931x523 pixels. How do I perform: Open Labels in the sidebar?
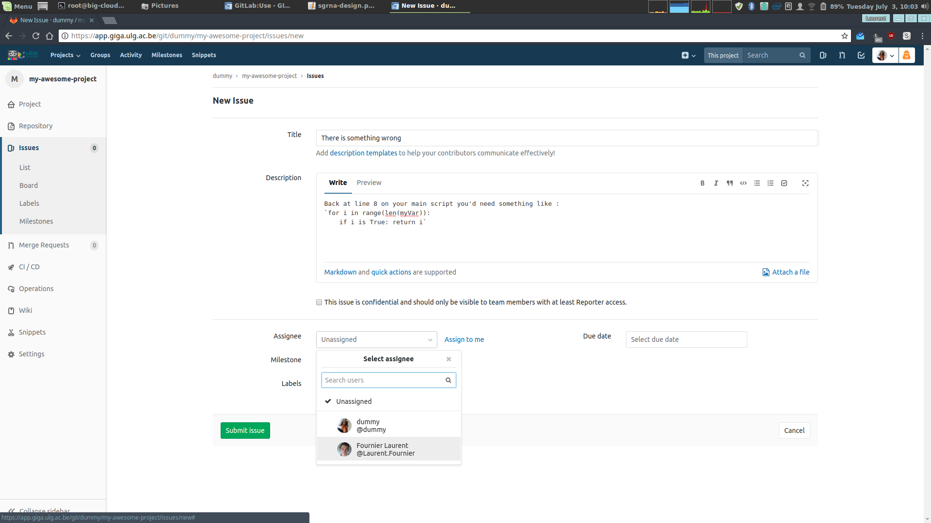[29, 203]
